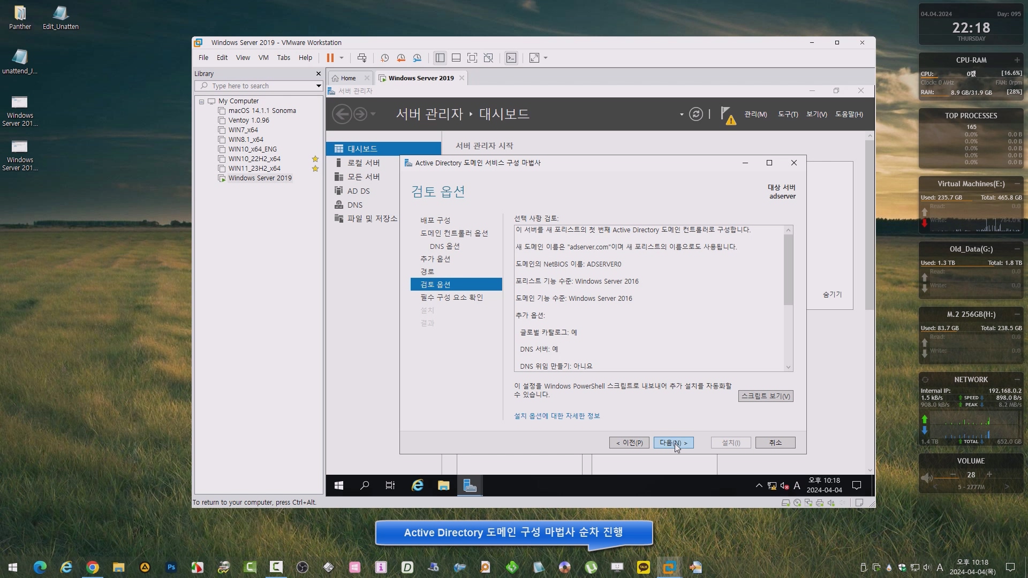The width and height of the screenshot is (1028, 578).
Task: Toggle the library sidebar view button
Action: coord(440,58)
